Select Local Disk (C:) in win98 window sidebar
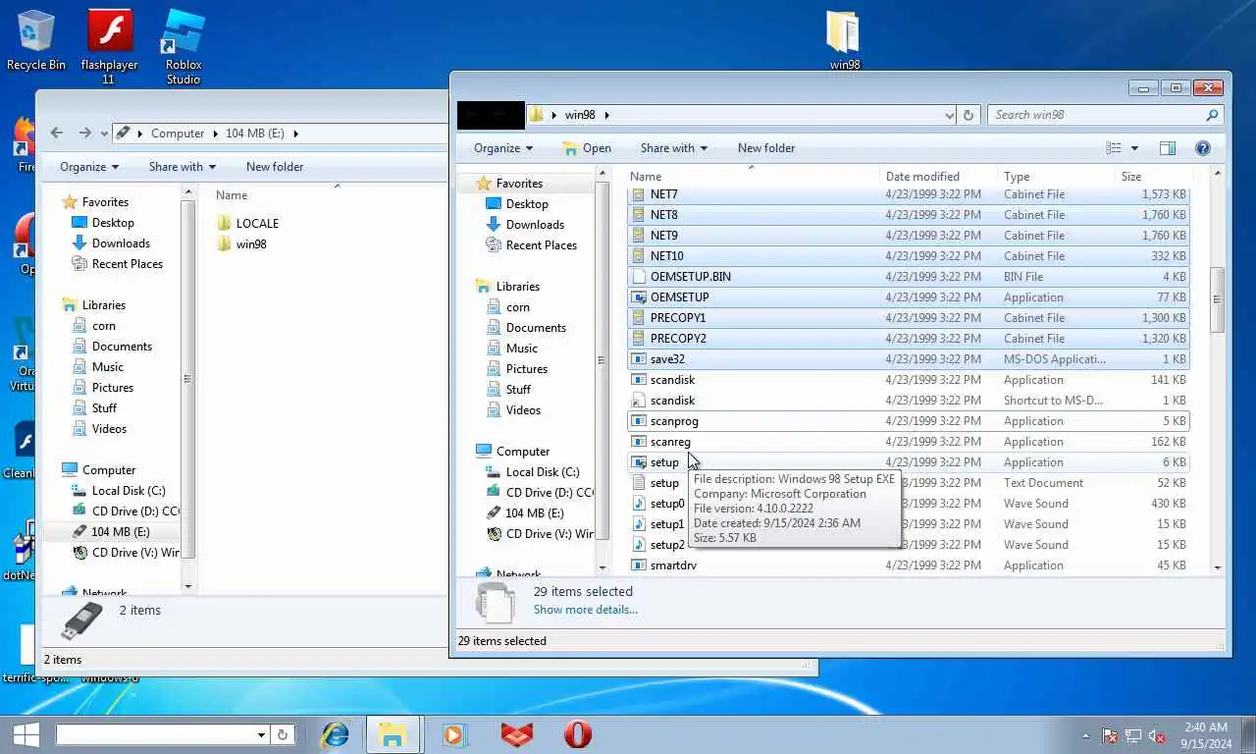 [x=543, y=472]
